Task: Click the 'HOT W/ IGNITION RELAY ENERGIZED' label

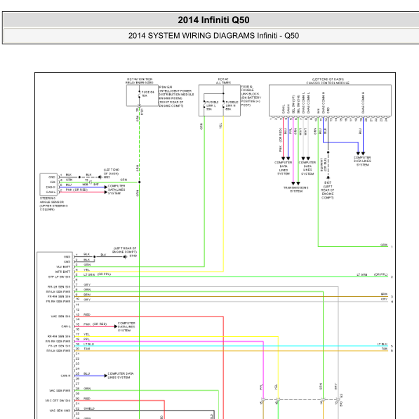Action: point(140,81)
